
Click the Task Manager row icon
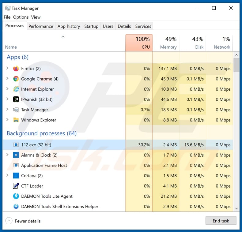(x=16, y=110)
